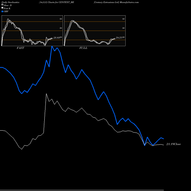The width and height of the screenshot is (191, 191).
Task: Select the 'Daily Stochastics' title text
Action: click(x=10, y=2)
